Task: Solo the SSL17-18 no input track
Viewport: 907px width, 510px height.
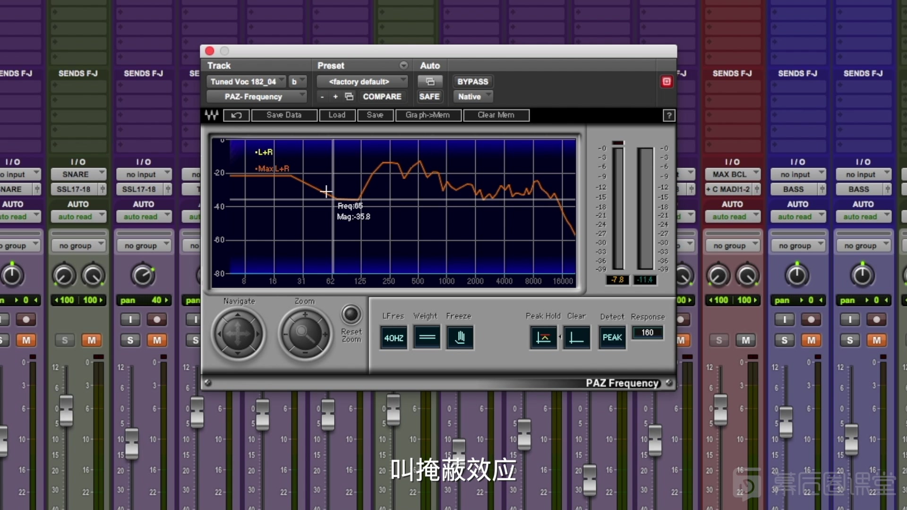Action: pyautogui.click(x=130, y=340)
